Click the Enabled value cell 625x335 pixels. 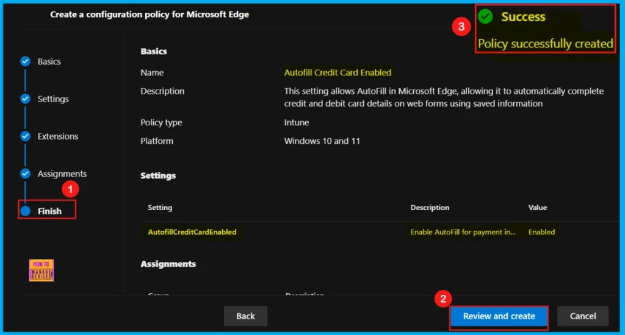541,232
